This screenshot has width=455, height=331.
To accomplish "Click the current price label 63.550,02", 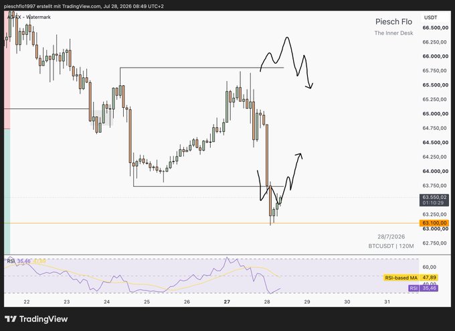I will 434,197.
